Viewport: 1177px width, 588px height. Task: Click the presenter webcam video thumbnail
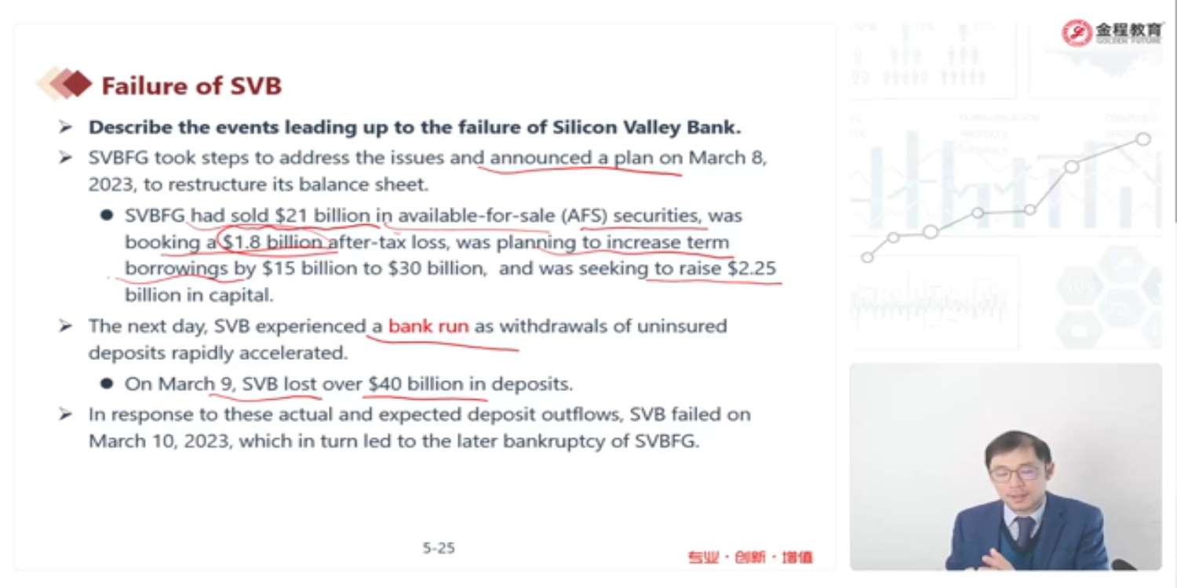pyautogui.click(x=1005, y=466)
